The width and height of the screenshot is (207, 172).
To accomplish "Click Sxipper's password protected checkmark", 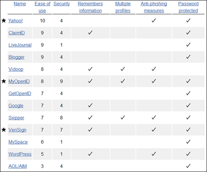I will tap(188, 117).
